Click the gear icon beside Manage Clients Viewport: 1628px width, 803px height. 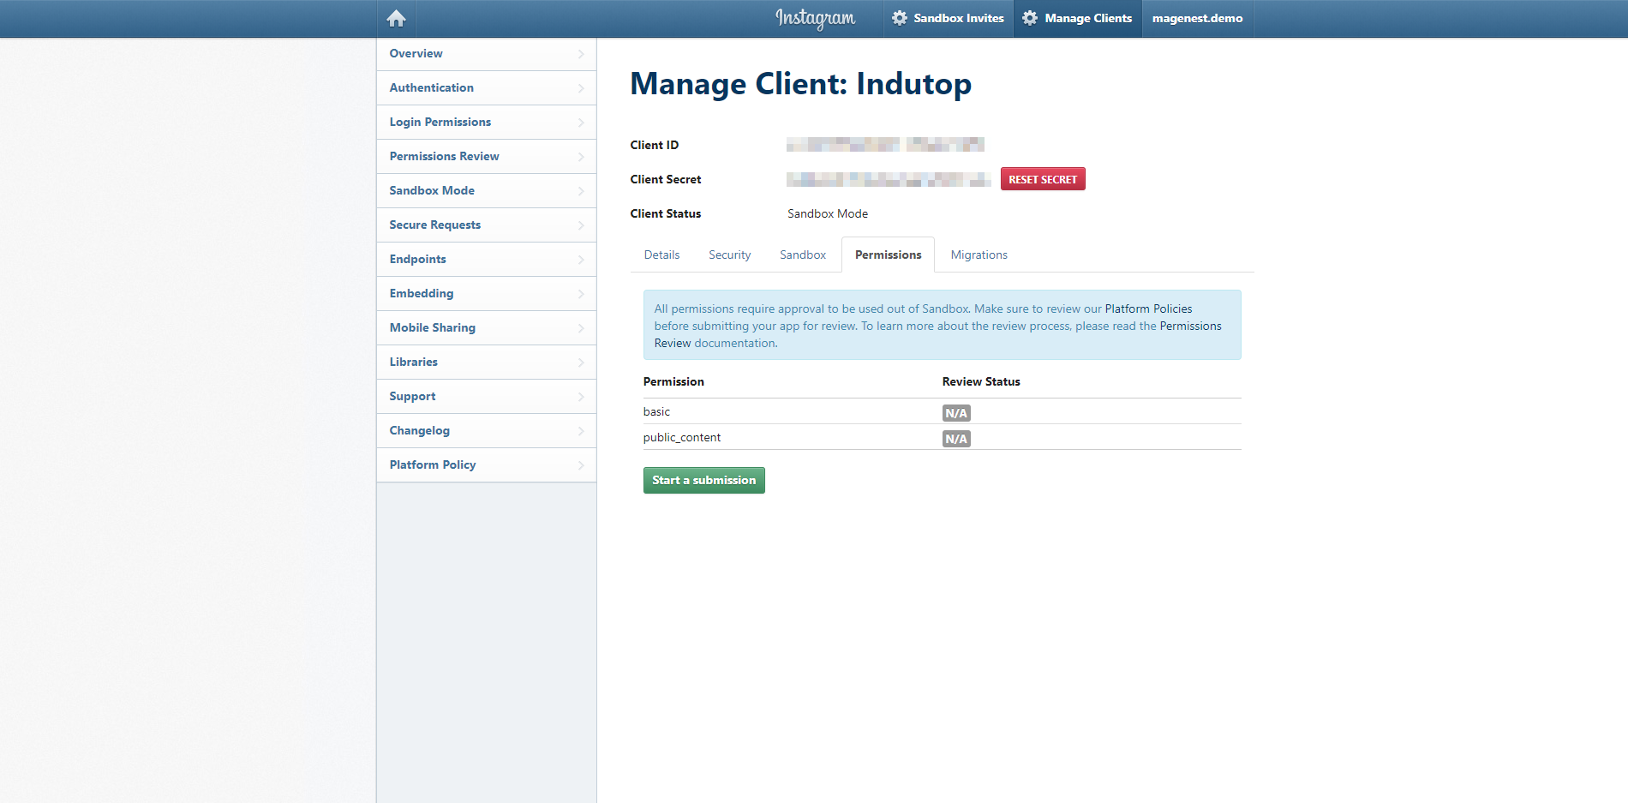1030,18
